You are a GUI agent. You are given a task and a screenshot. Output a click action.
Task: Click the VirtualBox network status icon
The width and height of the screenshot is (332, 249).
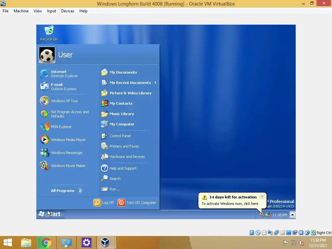coord(276,233)
